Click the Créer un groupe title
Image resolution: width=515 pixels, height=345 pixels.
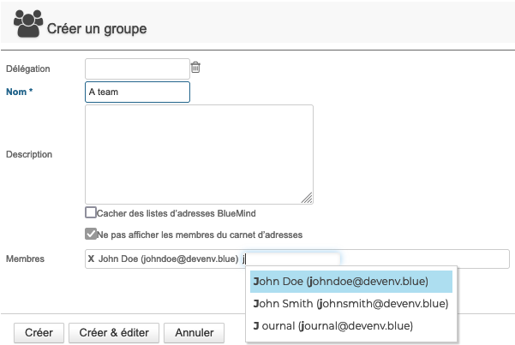click(97, 29)
